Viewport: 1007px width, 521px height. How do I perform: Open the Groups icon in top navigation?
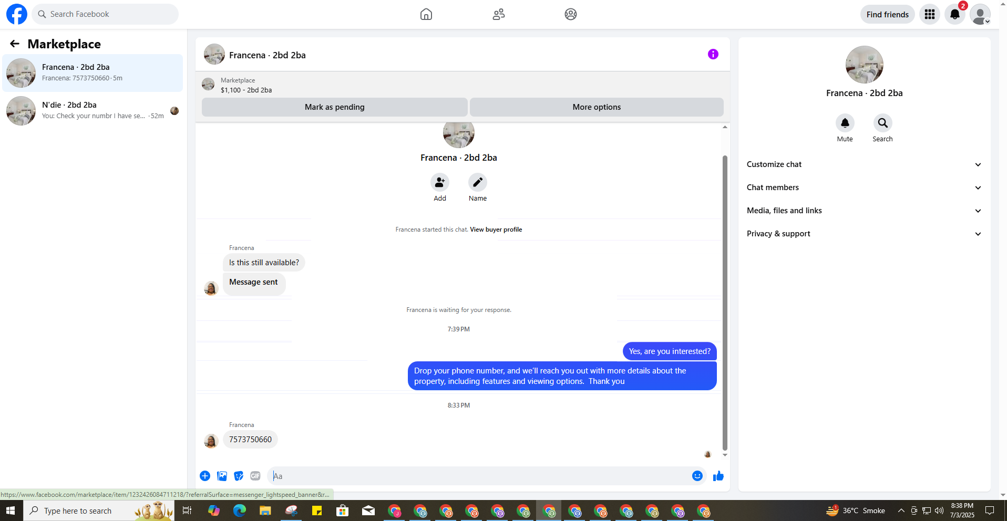click(571, 14)
